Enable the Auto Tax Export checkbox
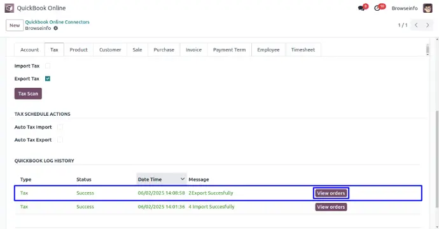Viewport: 439px width, 229px height. (x=60, y=140)
